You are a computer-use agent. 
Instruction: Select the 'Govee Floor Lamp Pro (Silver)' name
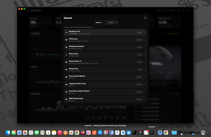pos(79,91)
